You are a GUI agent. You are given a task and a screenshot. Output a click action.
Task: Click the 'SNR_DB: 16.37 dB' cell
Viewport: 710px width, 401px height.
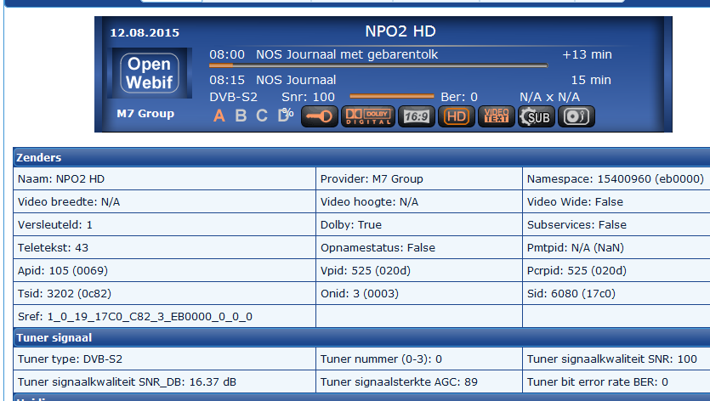tap(164, 382)
